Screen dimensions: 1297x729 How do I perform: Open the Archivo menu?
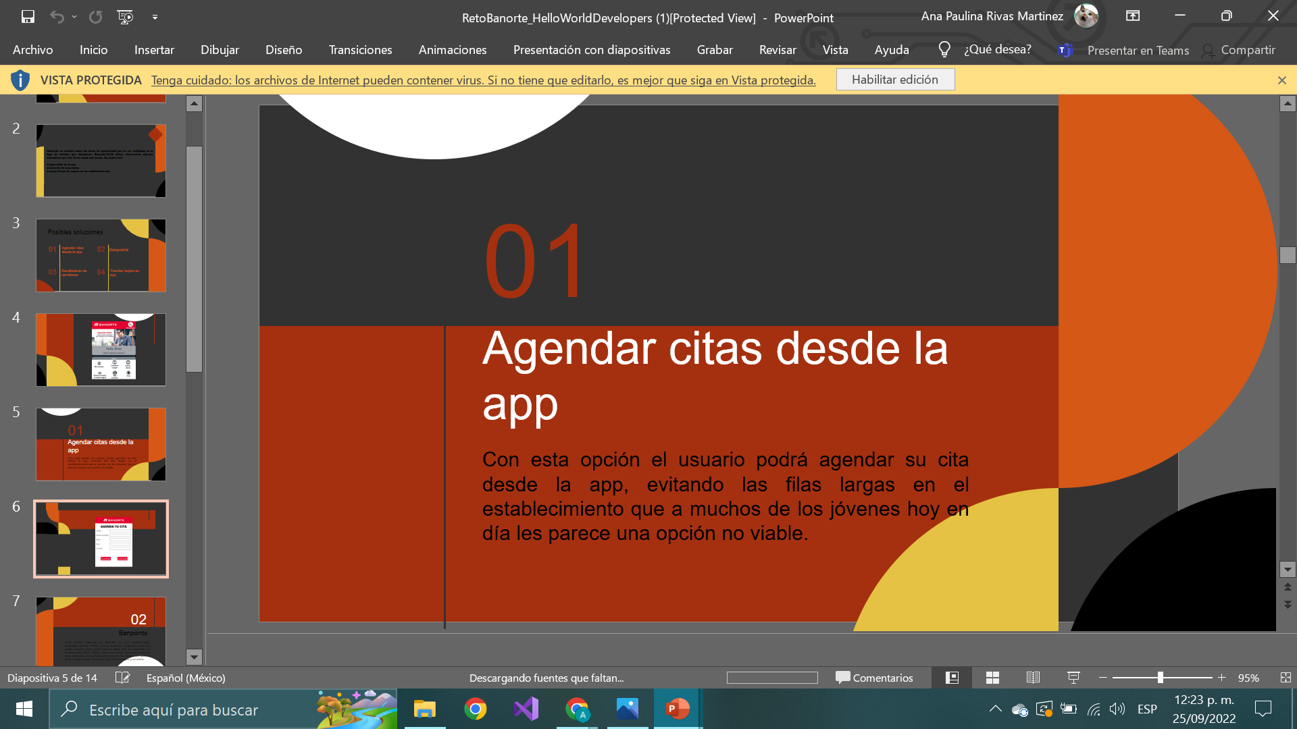tap(32, 50)
